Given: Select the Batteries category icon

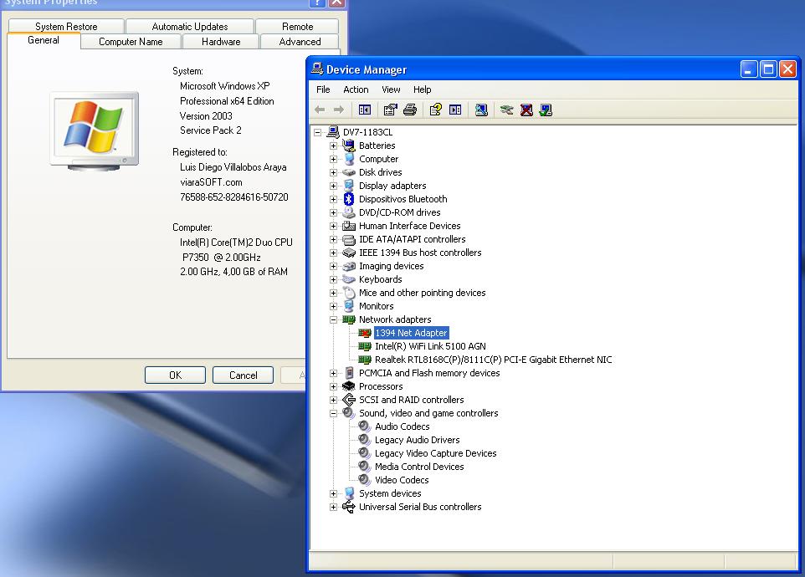Looking at the screenshot, I should [349, 146].
